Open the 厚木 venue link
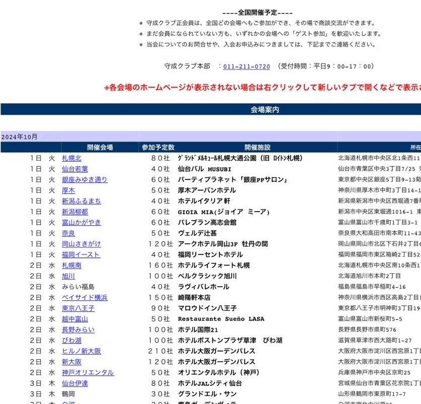 point(68,190)
